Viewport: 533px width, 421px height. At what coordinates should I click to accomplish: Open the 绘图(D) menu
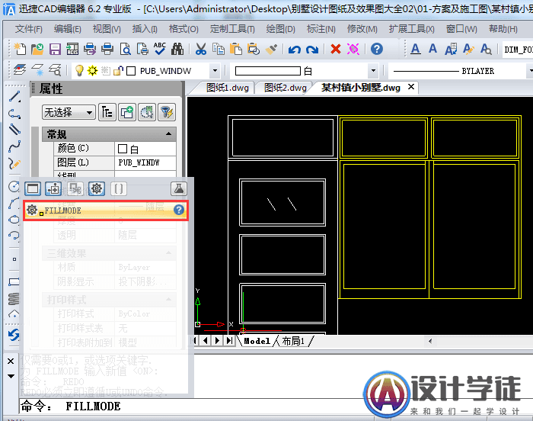click(x=280, y=29)
